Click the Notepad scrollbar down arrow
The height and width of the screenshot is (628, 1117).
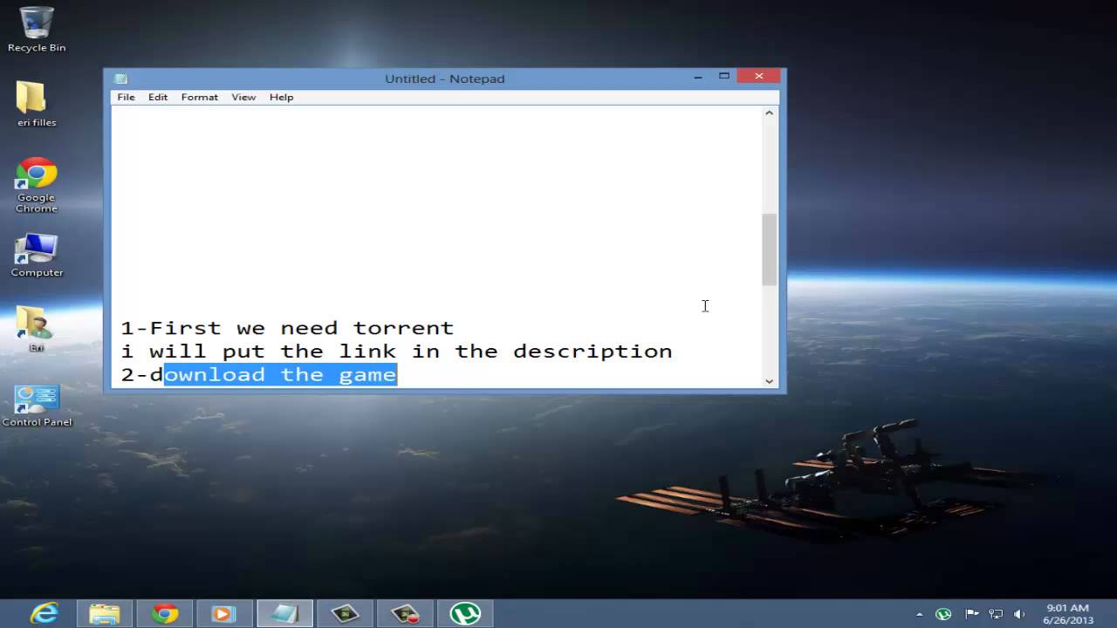pyautogui.click(x=769, y=380)
